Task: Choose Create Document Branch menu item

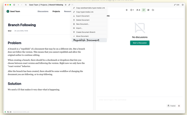Action: tap(85, 32)
